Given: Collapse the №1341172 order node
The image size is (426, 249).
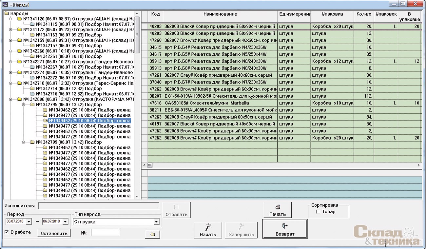Looking at the screenshot, I should pos(11,29).
